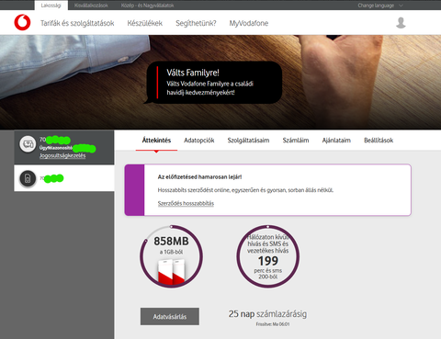The height and width of the screenshot is (339, 441).
Task: Open the user profile icon
Action: tap(401, 23)
